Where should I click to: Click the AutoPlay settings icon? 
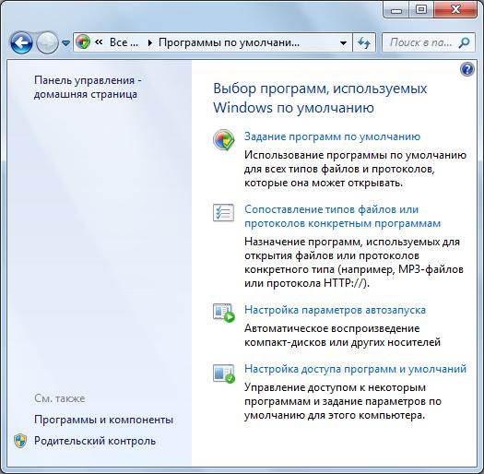point(224,313)
